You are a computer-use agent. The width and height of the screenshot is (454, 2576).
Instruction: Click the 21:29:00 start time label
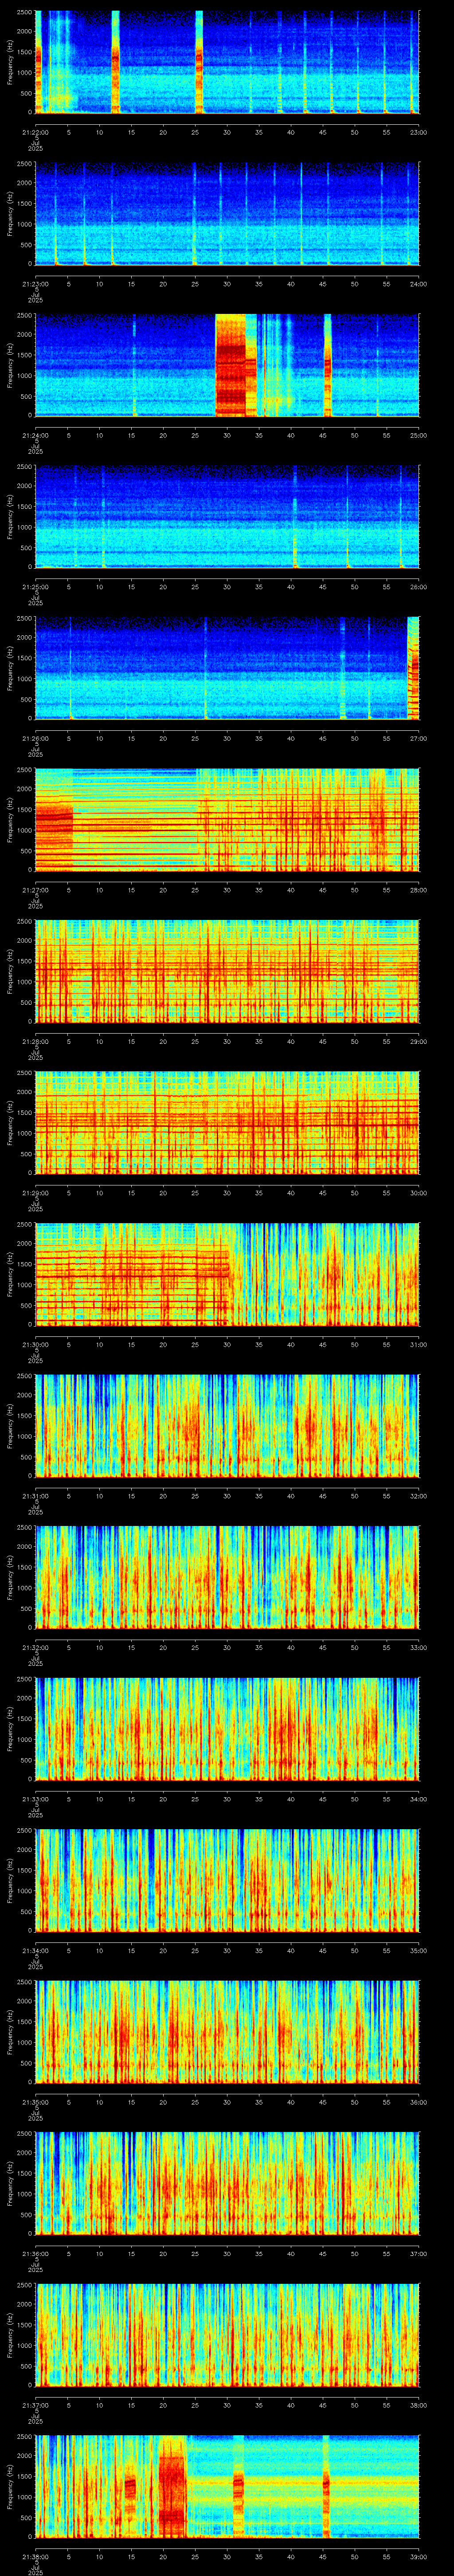[x=35, y=1193]
